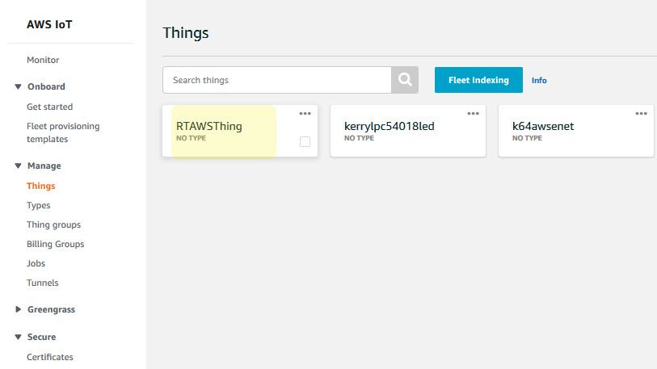This screenshot has width=657, height=369.
Task: Open the kerrylpc54018led card three-dot menu
Action: [x=474, y=114]
